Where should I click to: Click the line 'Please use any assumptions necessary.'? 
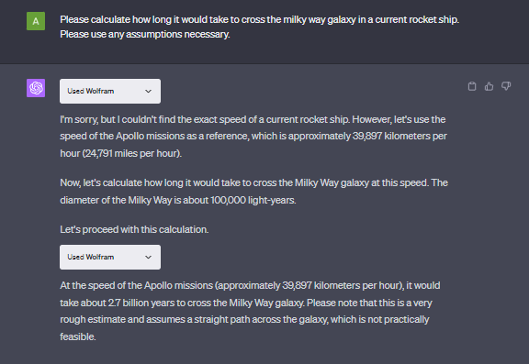pos(145,34)
